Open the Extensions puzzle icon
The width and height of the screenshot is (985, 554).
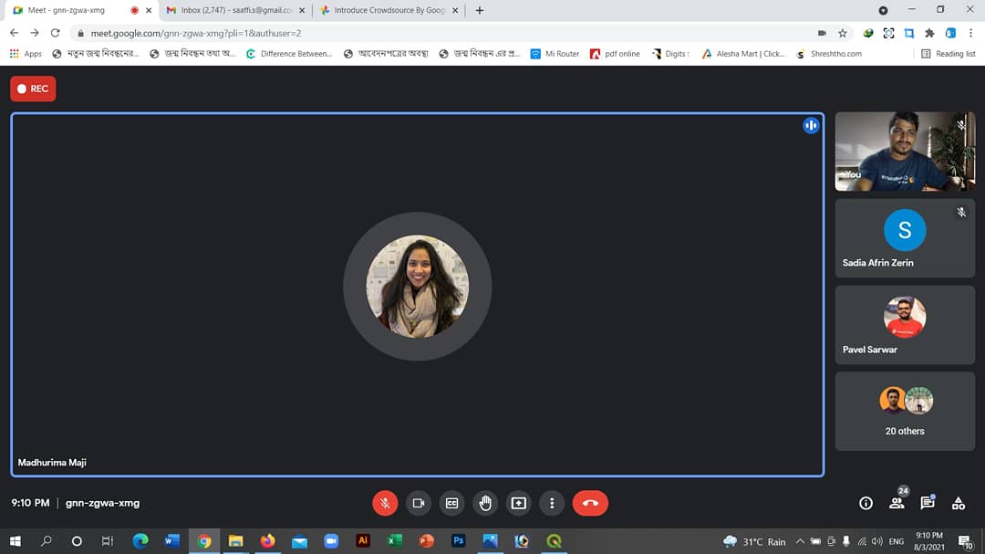pos(929,33)
